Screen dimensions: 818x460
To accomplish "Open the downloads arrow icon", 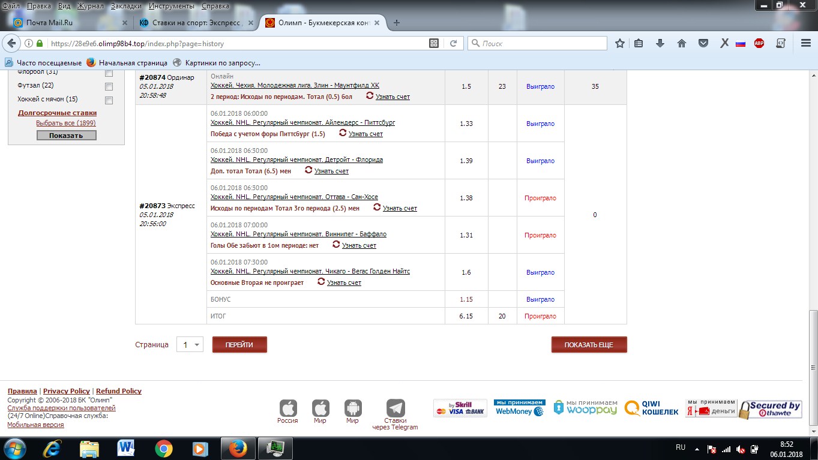I will [x=660, y=43].
